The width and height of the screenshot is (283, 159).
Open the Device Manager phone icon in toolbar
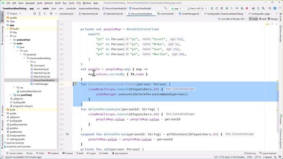click(258, 8)
